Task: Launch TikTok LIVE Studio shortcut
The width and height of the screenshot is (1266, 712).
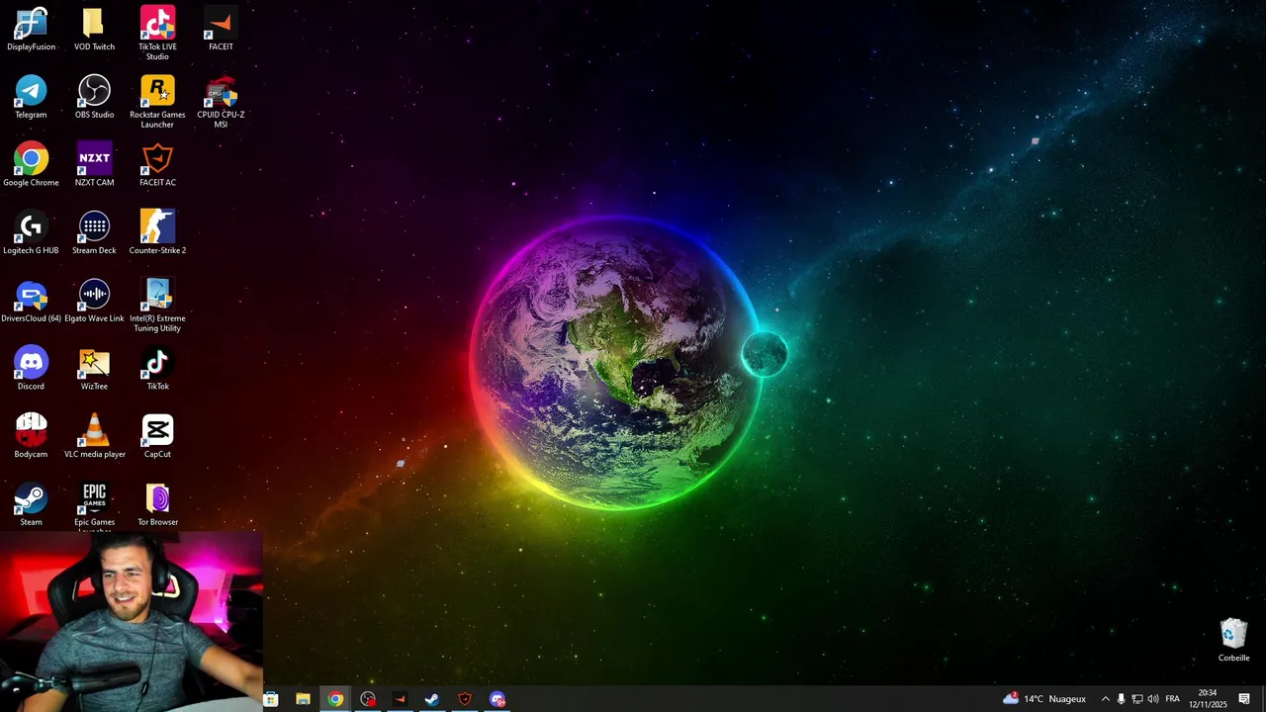Action: point(157,33)
